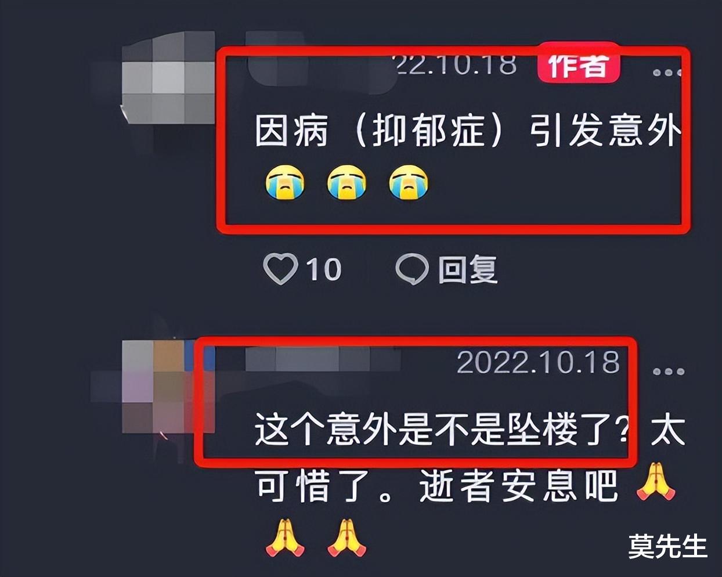
Task: Click the middle crying face emoji
Action: point(346,183)
